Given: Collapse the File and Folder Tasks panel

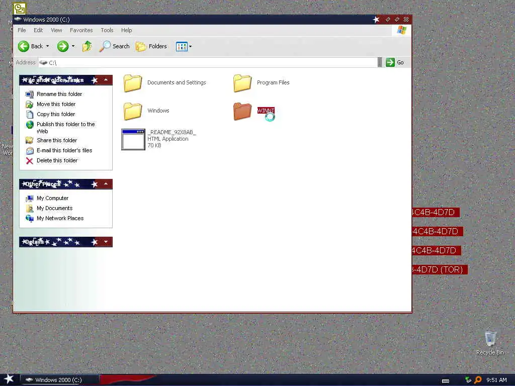Looking at the screenshot, I should [106, 80].
